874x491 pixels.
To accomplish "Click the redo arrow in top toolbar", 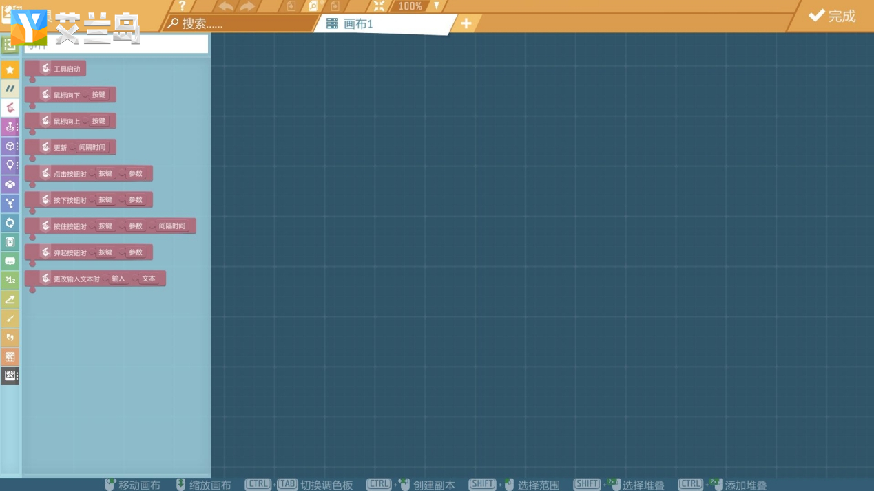I will pyautogui.click(x=247, y=6).
